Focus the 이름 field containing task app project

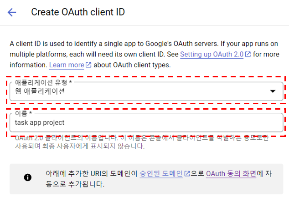(146, 122)
